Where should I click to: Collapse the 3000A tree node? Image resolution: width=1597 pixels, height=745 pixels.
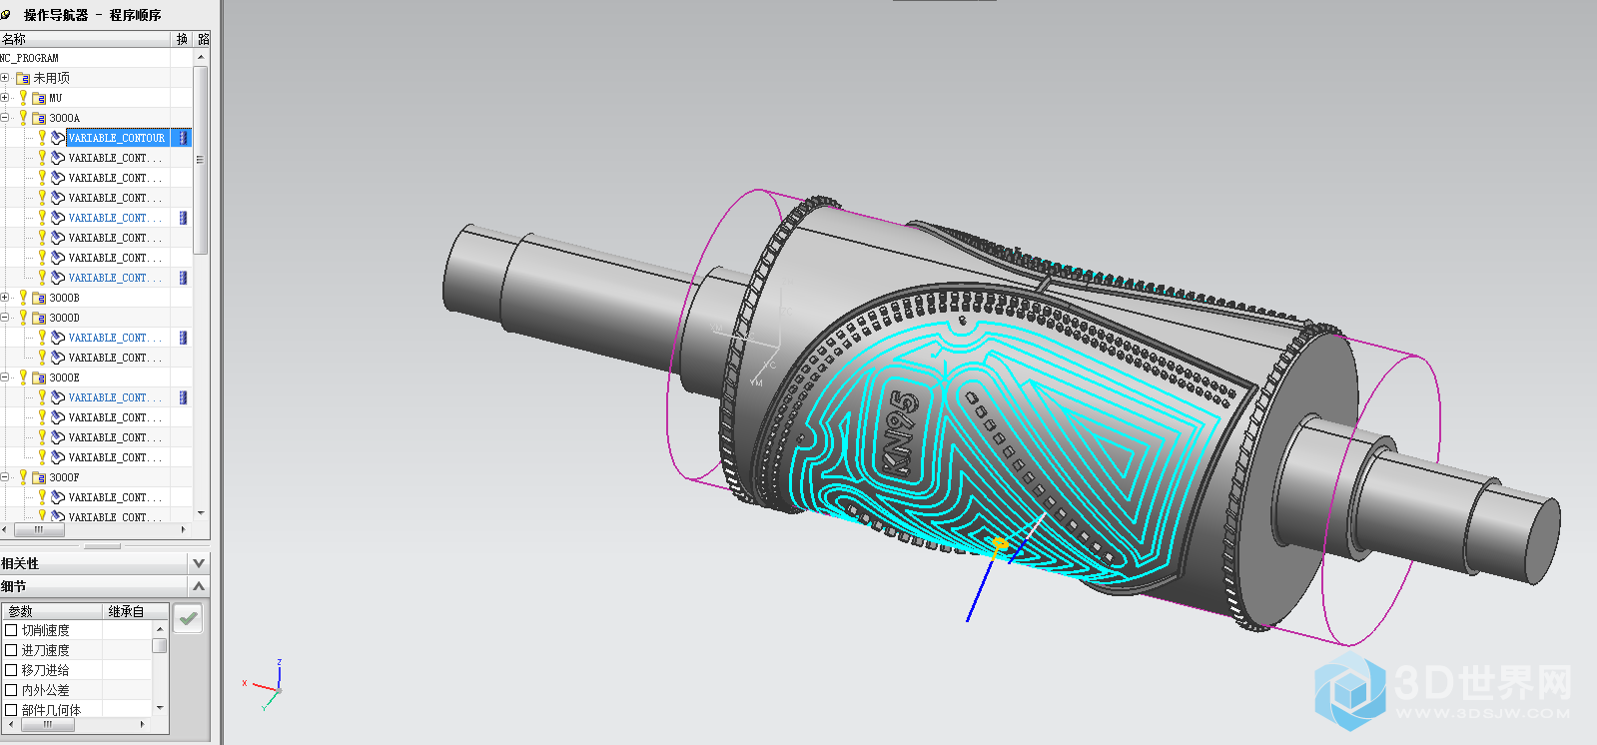(5, 118)
